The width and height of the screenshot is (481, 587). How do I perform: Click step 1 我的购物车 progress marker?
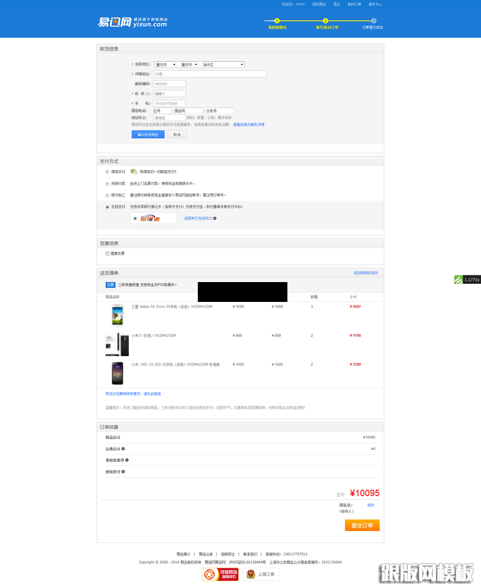[277, 21]
